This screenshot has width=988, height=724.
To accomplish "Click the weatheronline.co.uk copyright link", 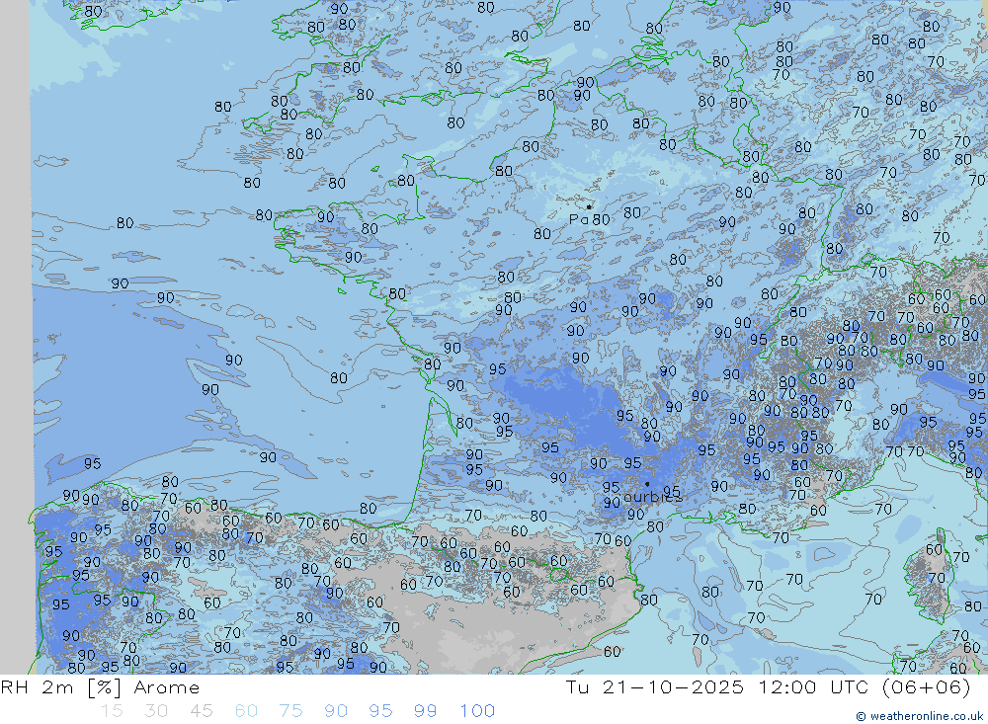I will tap(919, 716).
